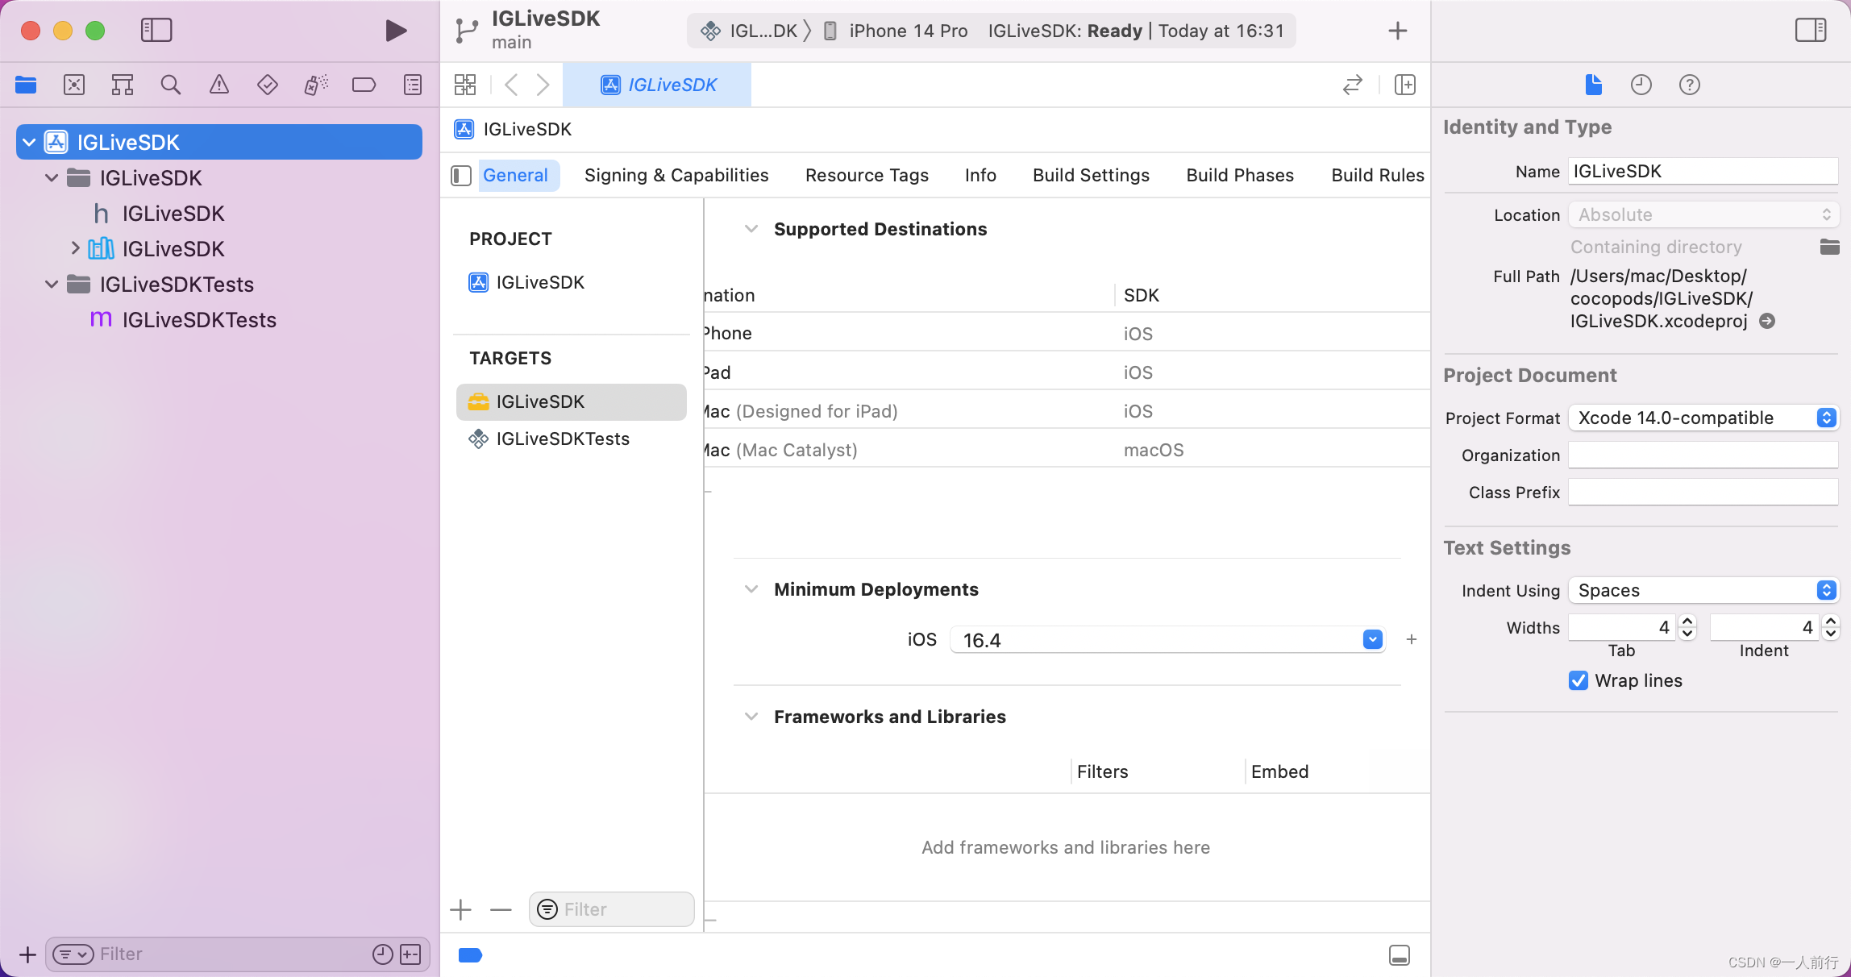The height and width of the screenshot is (977, 1851).
Task: Open the Report navigator
Action: 413,85
